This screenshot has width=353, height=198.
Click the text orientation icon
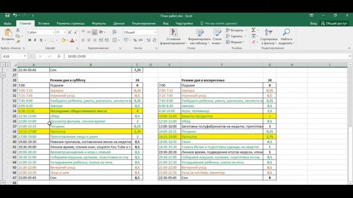coord(101,32)
